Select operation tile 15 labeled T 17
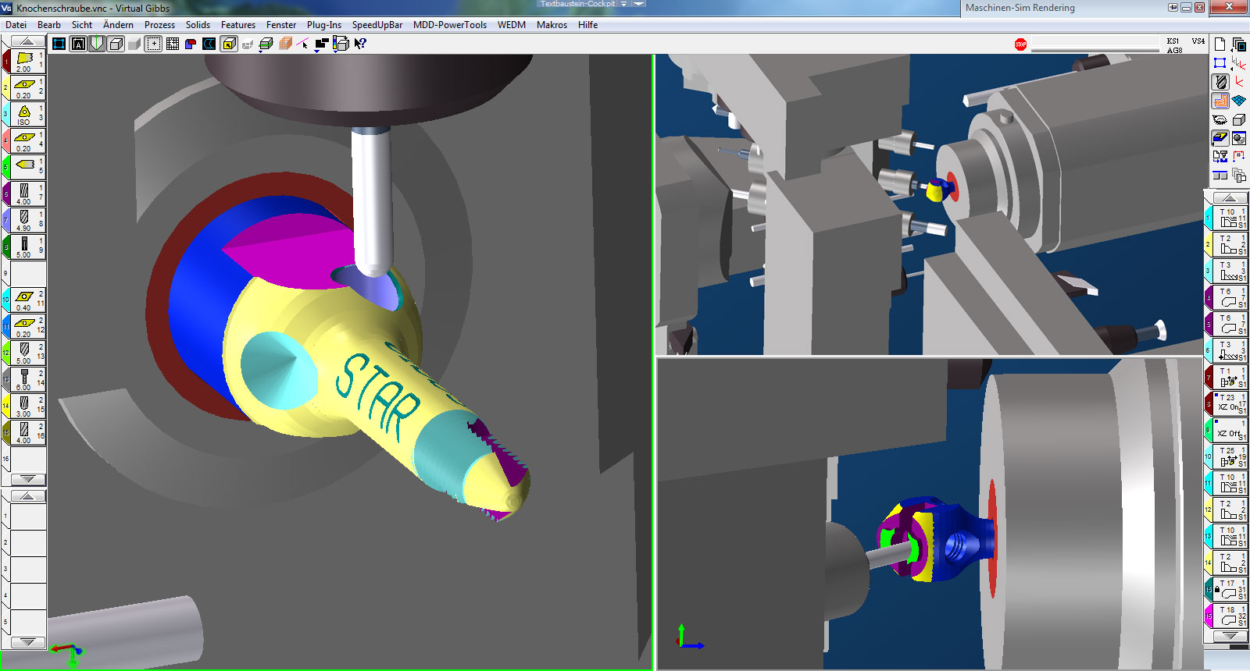 tap(1230, 588)
